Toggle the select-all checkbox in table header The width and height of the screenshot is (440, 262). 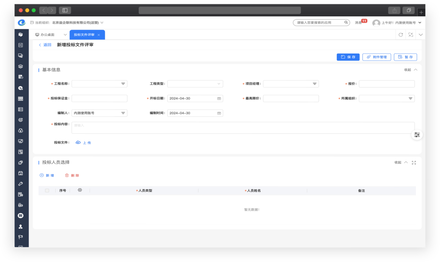click(47, 191)
